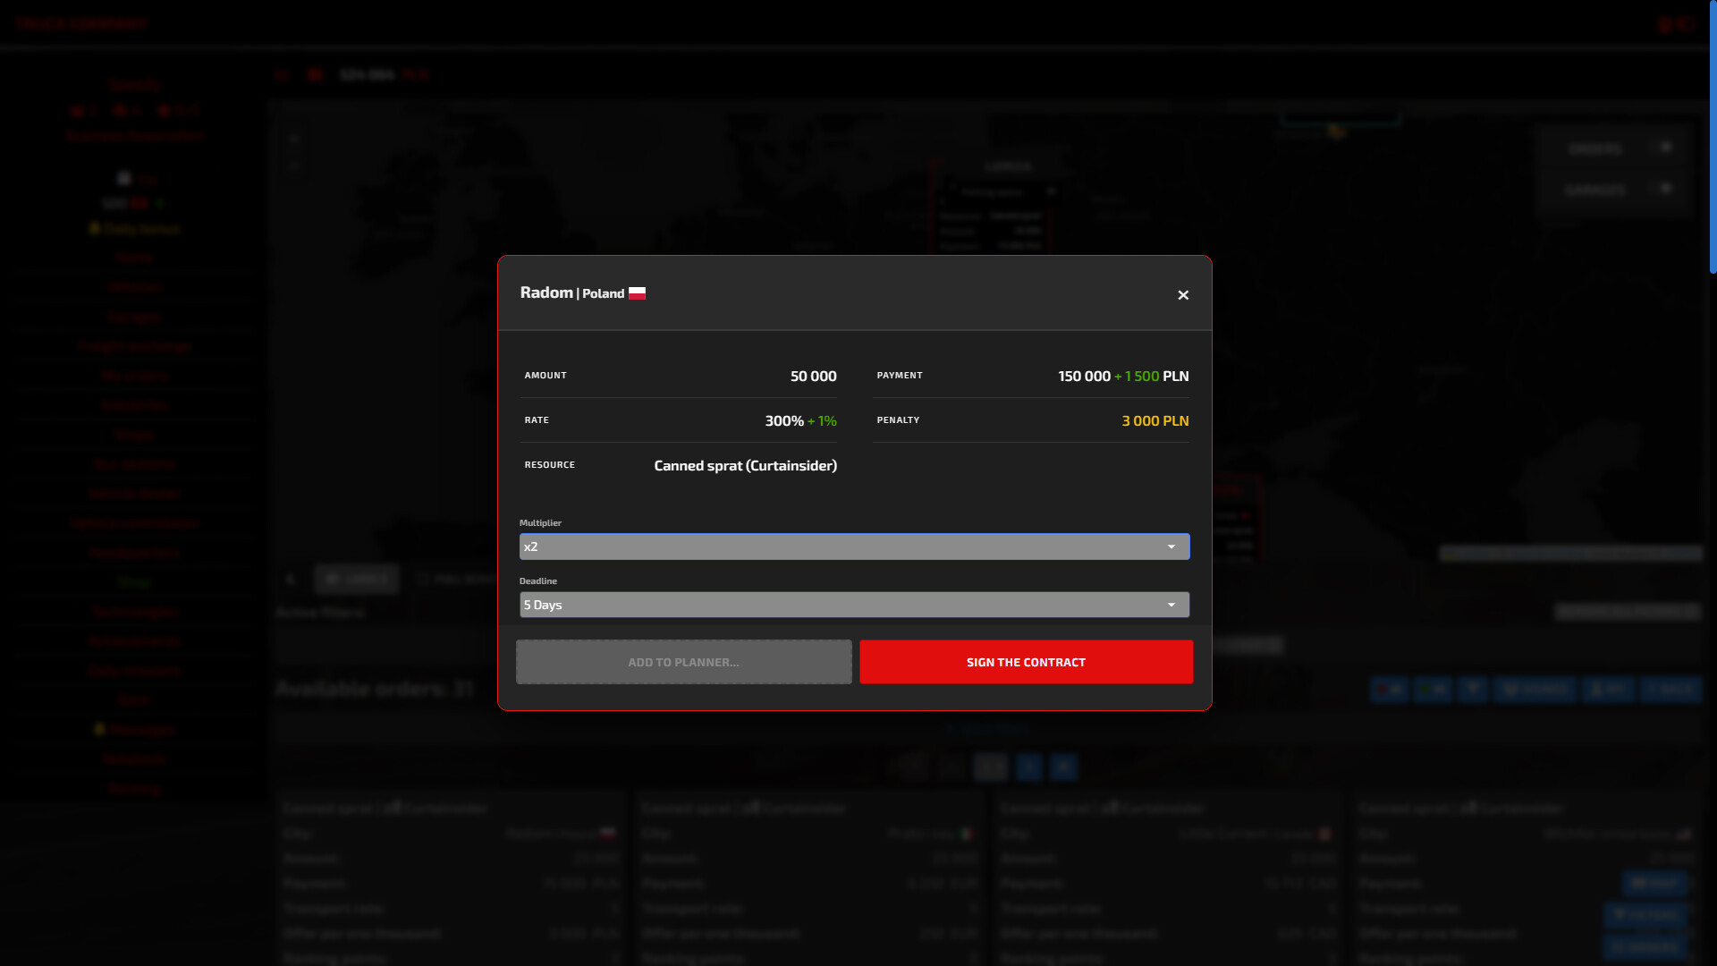Click the red icon beside the balance
This screenshot has width=1717, height=966.
[x=314, y=75]
